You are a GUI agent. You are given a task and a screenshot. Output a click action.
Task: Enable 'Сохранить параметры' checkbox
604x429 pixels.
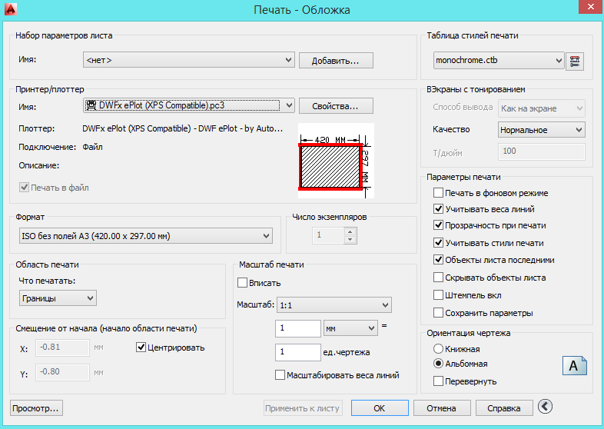(438, 313)
